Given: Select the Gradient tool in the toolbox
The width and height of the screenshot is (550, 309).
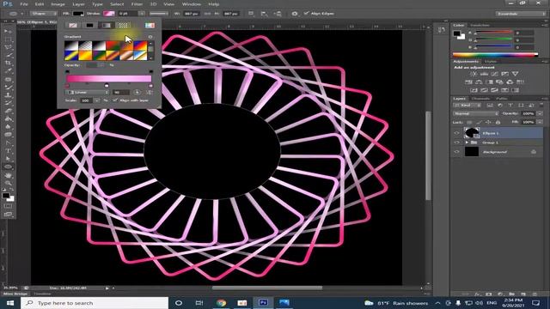Looking at the screenshot, I should tap(8, 118).
